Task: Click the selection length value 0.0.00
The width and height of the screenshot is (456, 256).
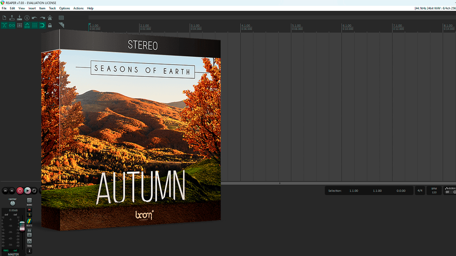Action: (x=401, y=191)
